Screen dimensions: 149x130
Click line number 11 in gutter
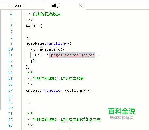tap(10, 55)
